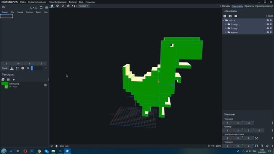The height and width of the screenshot is (154, 274).
Task: Toggle visibility of 1 кадр group
Action: click(268, 28)
